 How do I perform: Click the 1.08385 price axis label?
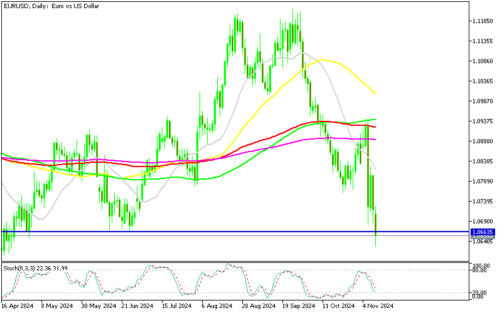point(483,162)
